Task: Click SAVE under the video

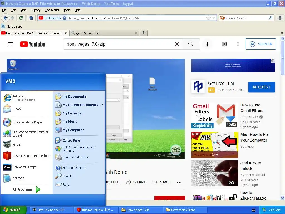Action: click(161, 182)
